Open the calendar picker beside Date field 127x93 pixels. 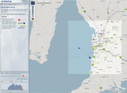pyautogui.click(x=11, y=81)
